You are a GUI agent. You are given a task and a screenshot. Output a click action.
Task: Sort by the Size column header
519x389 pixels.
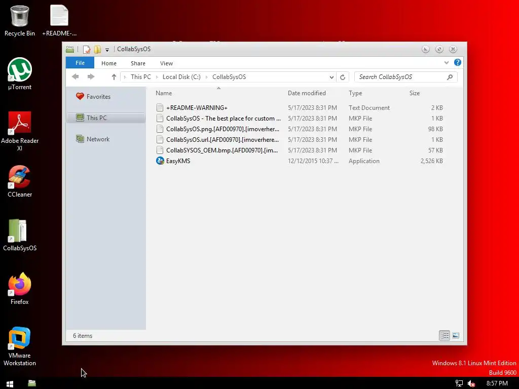coord(415,93)
